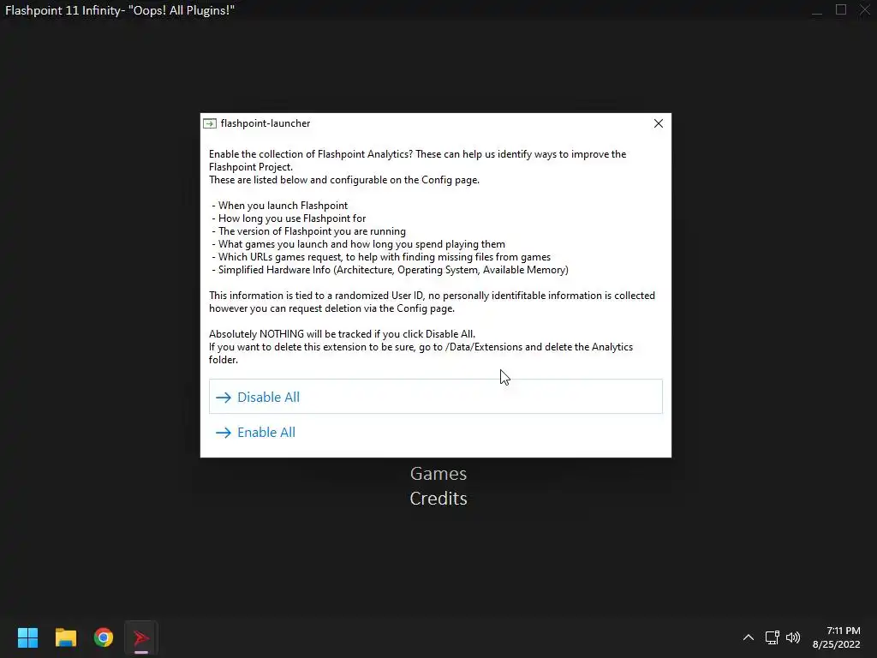Open the volume tray icon

pyautogui.click(x=793, y=637)
